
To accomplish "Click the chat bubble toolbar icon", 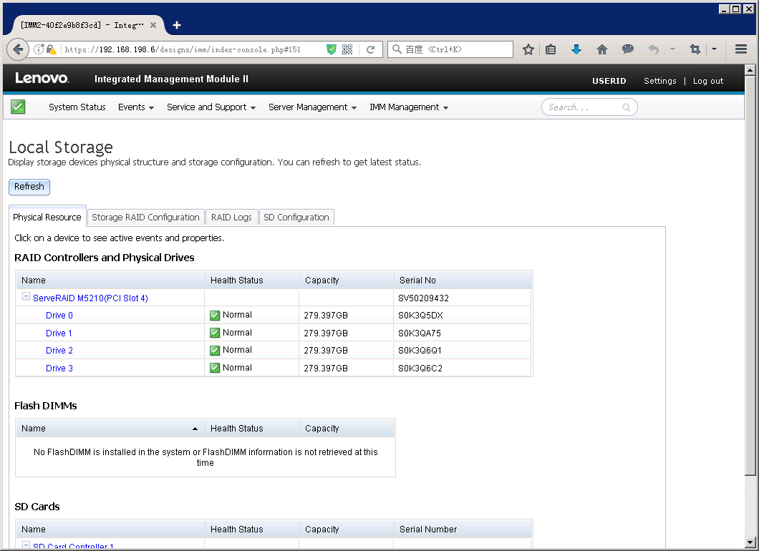I will pyautogui.click(x=628, y=49).
